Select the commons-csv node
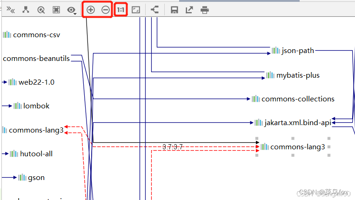Image resolution: width=355 pixels, height=200 pixels. point(32,35)
